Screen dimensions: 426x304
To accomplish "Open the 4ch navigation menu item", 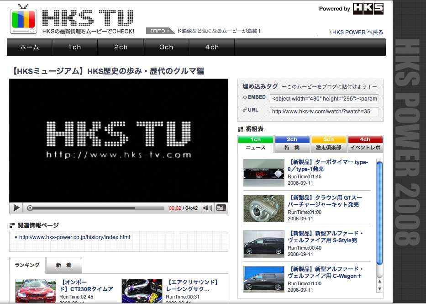I will pyautogui.click(x=212, y=47).
